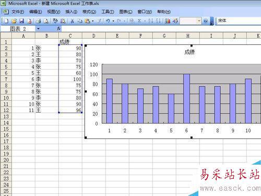This screenshot has height=196, width=261.
Task: Sort descending with Z-A icon
Action: [158, 21]
